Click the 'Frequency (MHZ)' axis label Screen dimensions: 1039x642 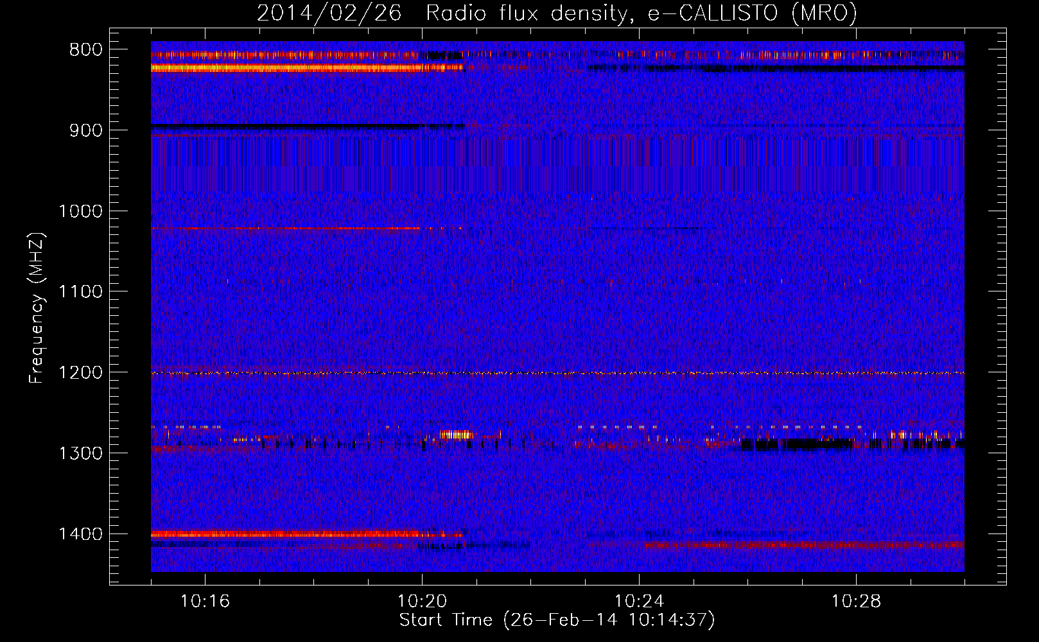[37, 308]
